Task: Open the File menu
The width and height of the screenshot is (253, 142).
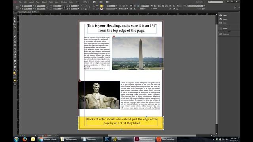Action: (20, 2)
